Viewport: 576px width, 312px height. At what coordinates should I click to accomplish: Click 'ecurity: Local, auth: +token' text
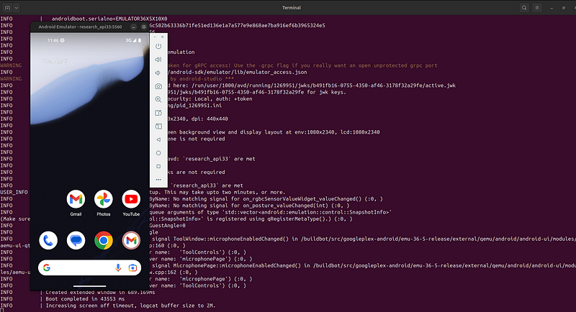tap(210, 98)
